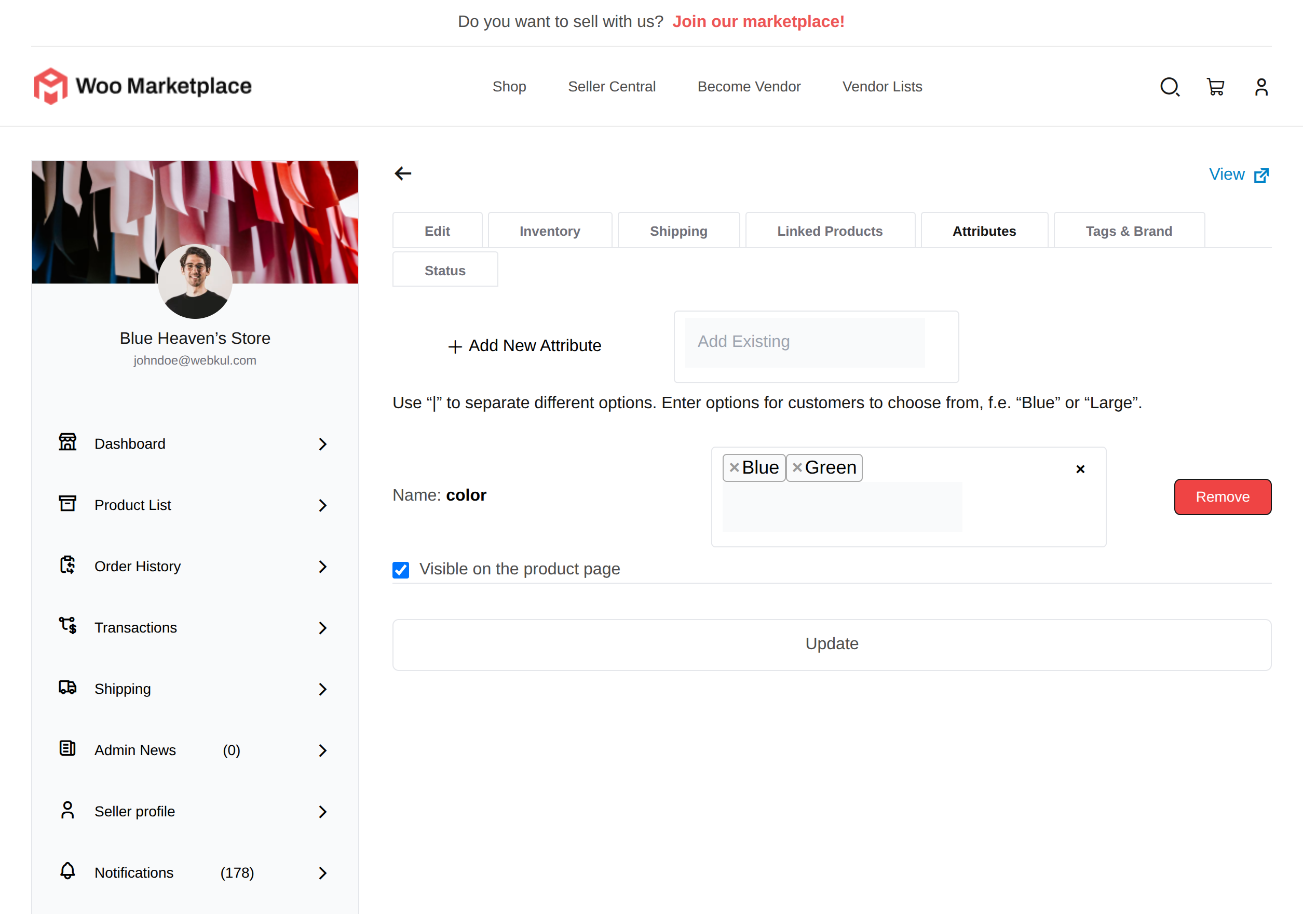The height and width of the screenshot is (914, 1303).
Task: Click the back arrow icon
Action: click(x=403, y=173)
